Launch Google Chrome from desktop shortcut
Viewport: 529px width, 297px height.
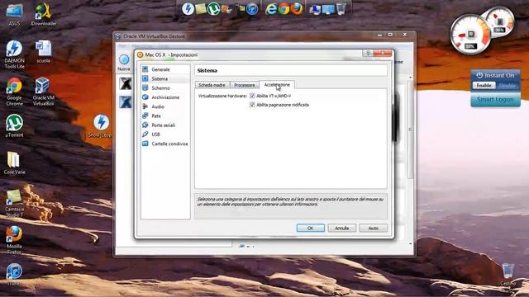click(x=14, y=92)
